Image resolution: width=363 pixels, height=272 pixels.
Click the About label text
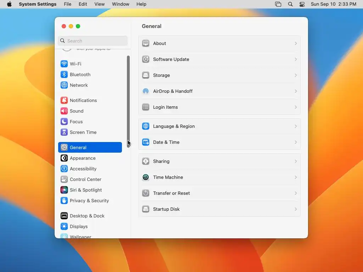[x=160, y=44]
